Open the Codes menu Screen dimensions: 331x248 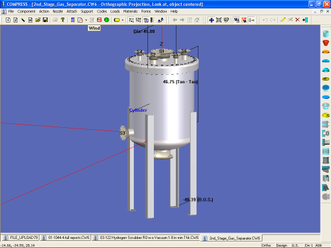coord(101,12)
